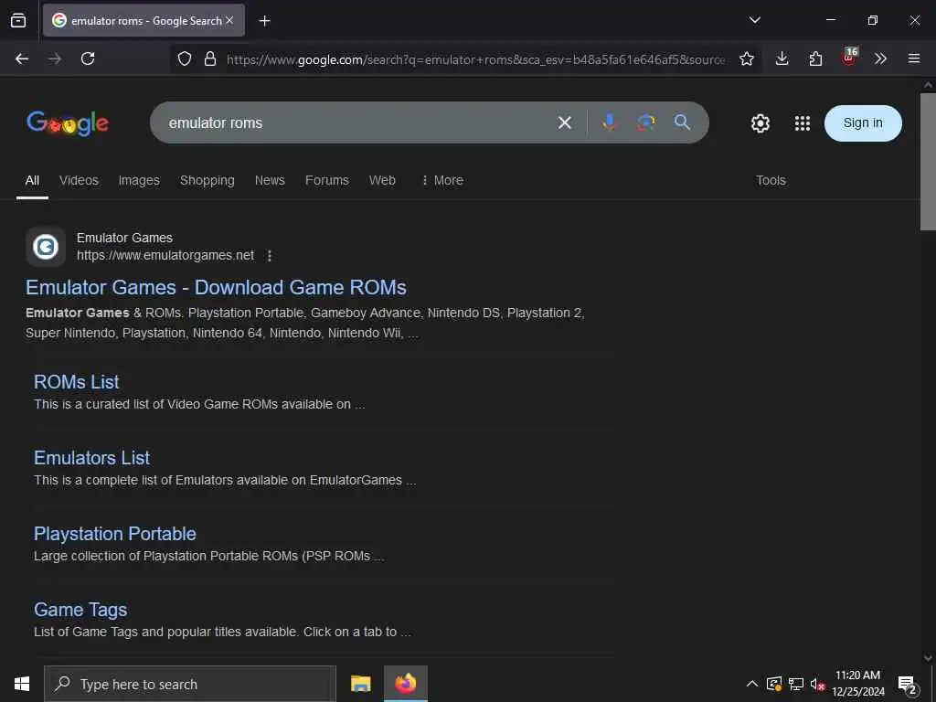Switch to Videos results tab

coord(79,180)
